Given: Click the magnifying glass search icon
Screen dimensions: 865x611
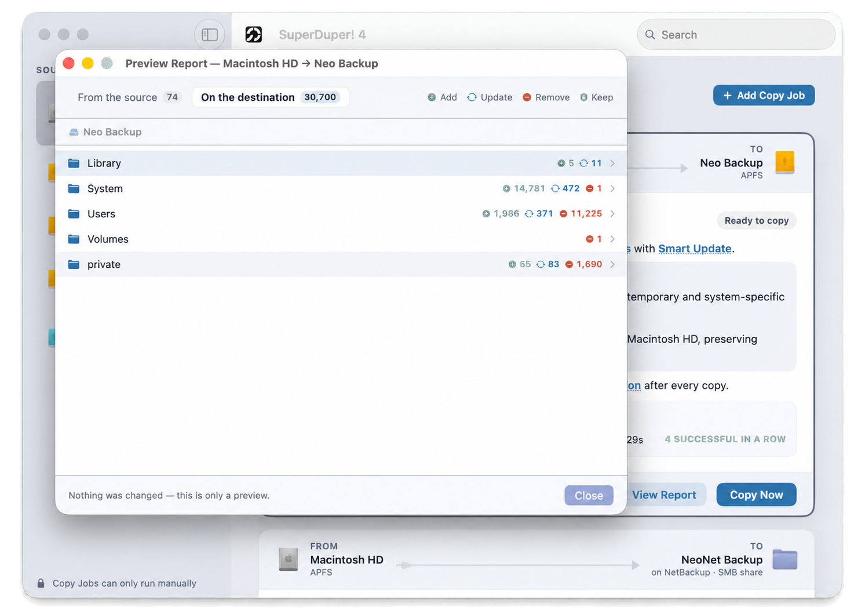Looking at the screenshot, I should click(x=650, y=35).
